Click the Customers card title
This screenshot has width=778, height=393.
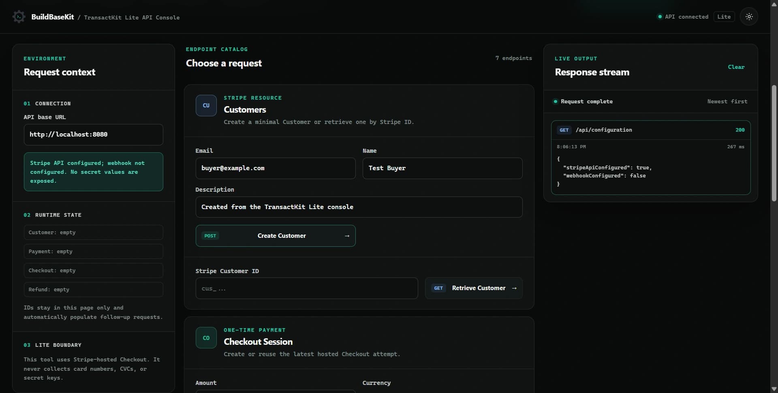[x=245, y=110]
